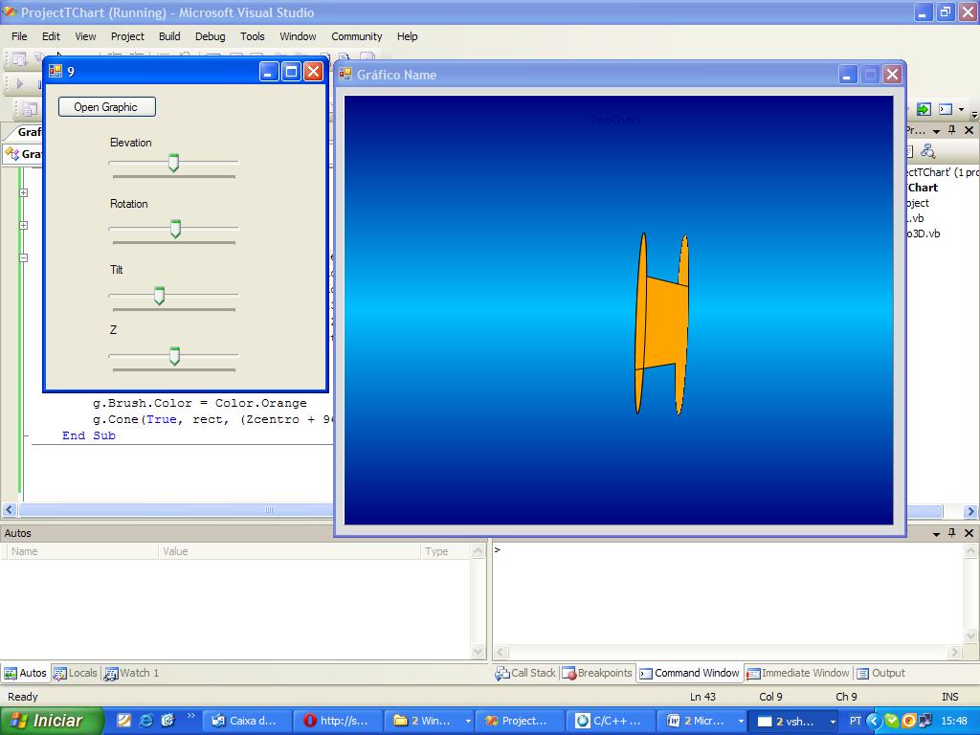The width and height of the screenshot is (980, 735).
Task: Click the icon on the third toolbar row
Action: [x=29, y=109]
